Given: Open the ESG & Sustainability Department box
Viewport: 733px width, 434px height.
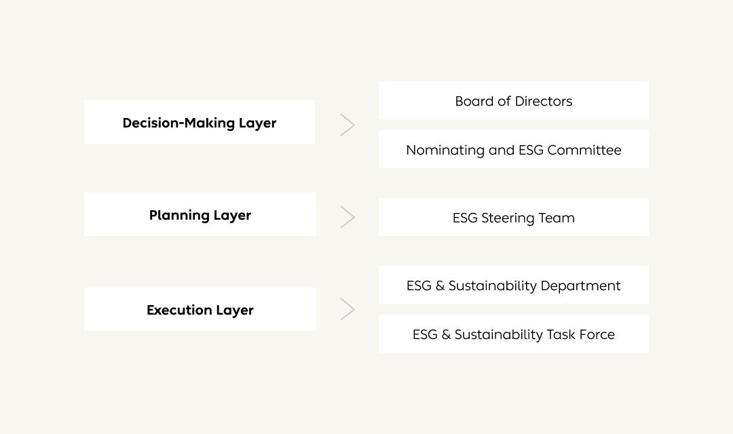Looking at the screenshot, I should tap(513, 285).
